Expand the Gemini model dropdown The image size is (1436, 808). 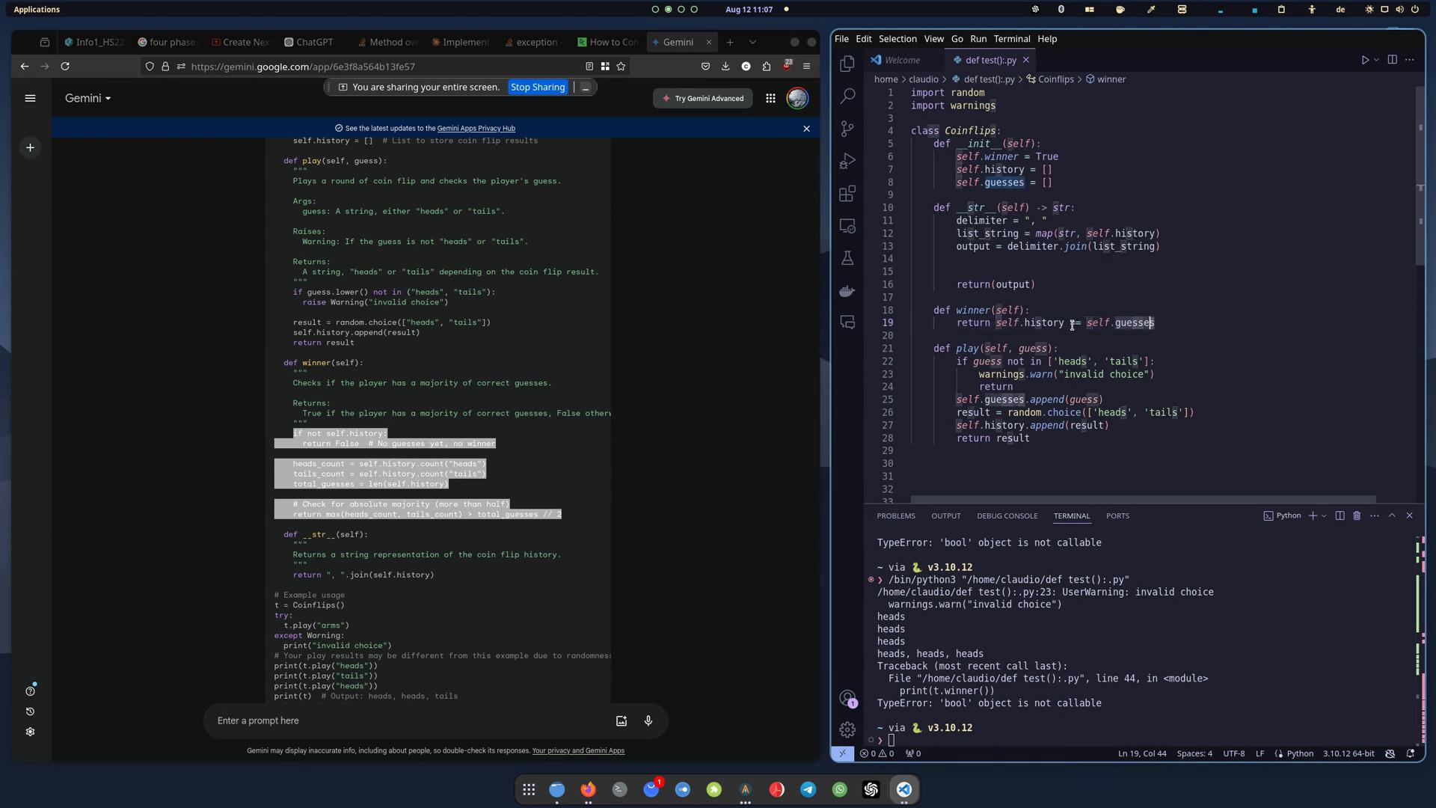click(88, 98)
